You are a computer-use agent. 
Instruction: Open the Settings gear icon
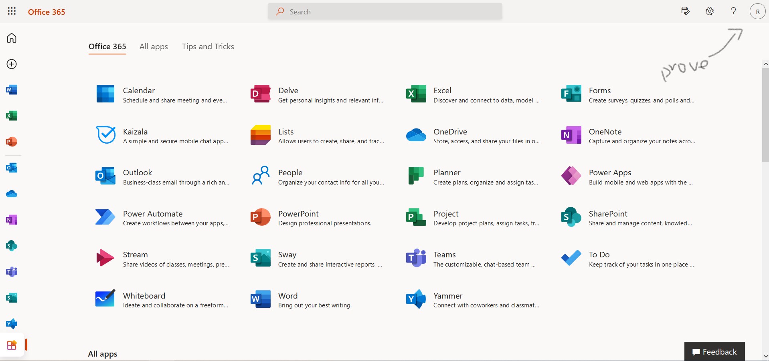710,12
